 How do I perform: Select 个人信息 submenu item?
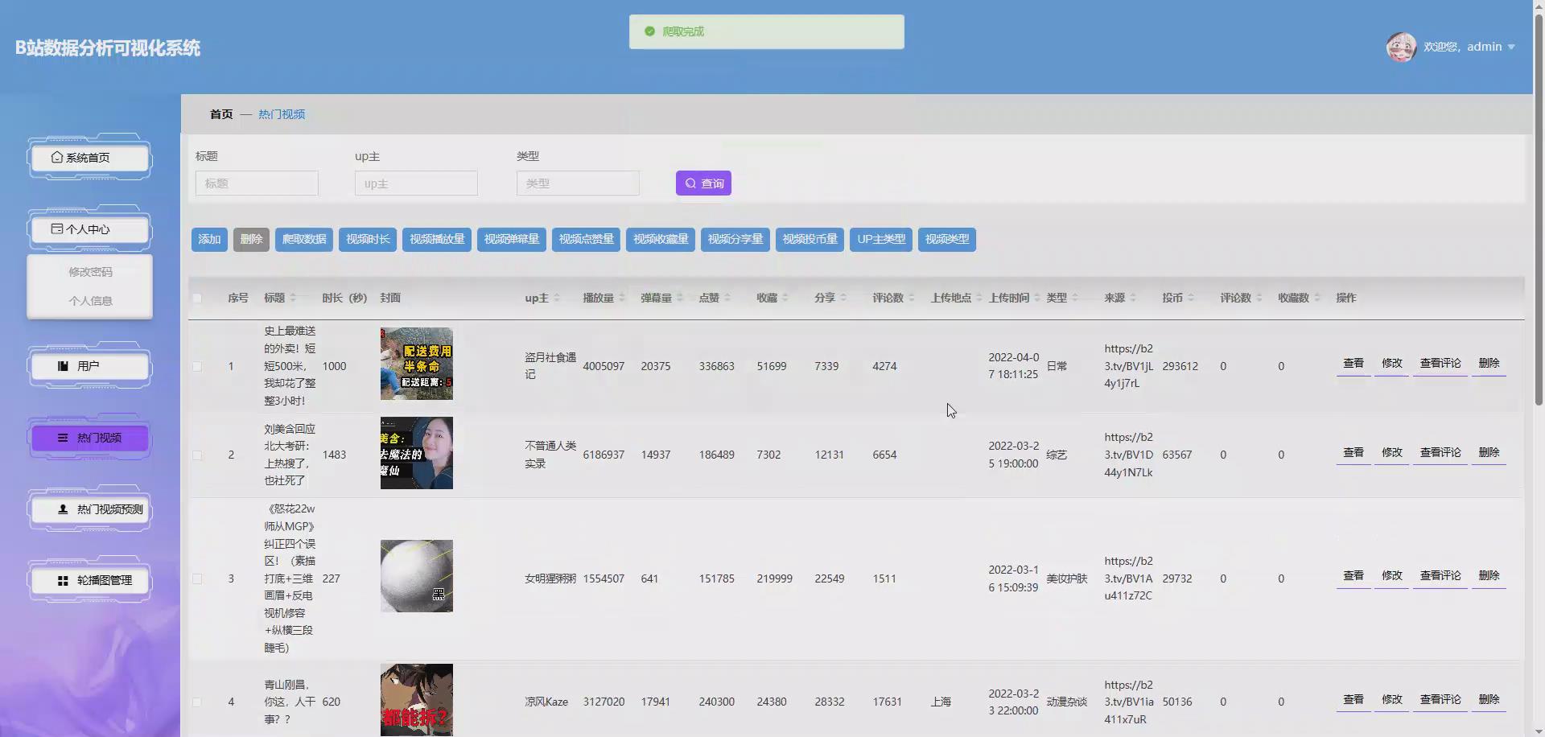(x=90, y=301)
